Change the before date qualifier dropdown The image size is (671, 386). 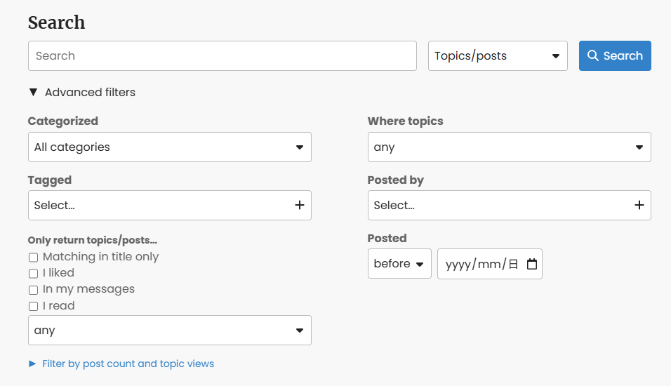pyautogui.click(x=399, y=264)
